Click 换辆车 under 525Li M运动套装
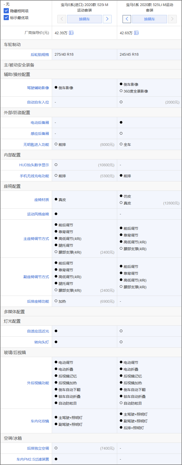182x465 pixels. [x=149, y=19]
